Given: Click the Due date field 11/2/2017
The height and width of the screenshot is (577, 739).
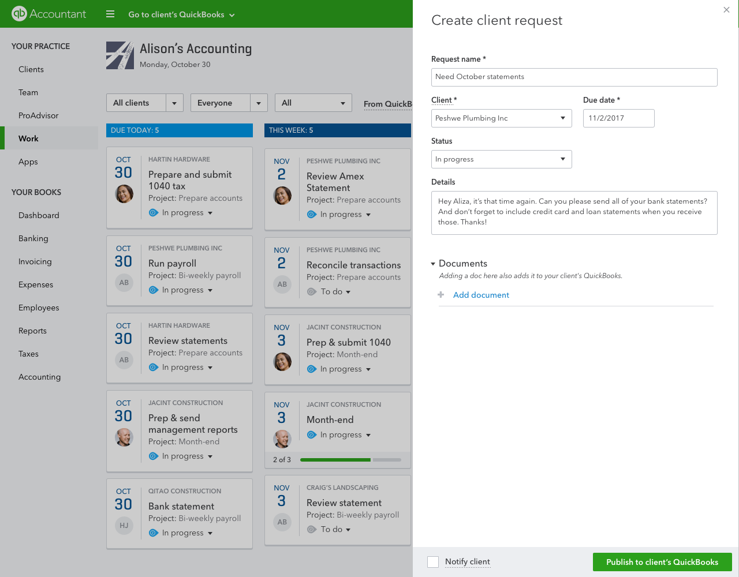Looking at the screenshot, I should click(x=619, y=118).
